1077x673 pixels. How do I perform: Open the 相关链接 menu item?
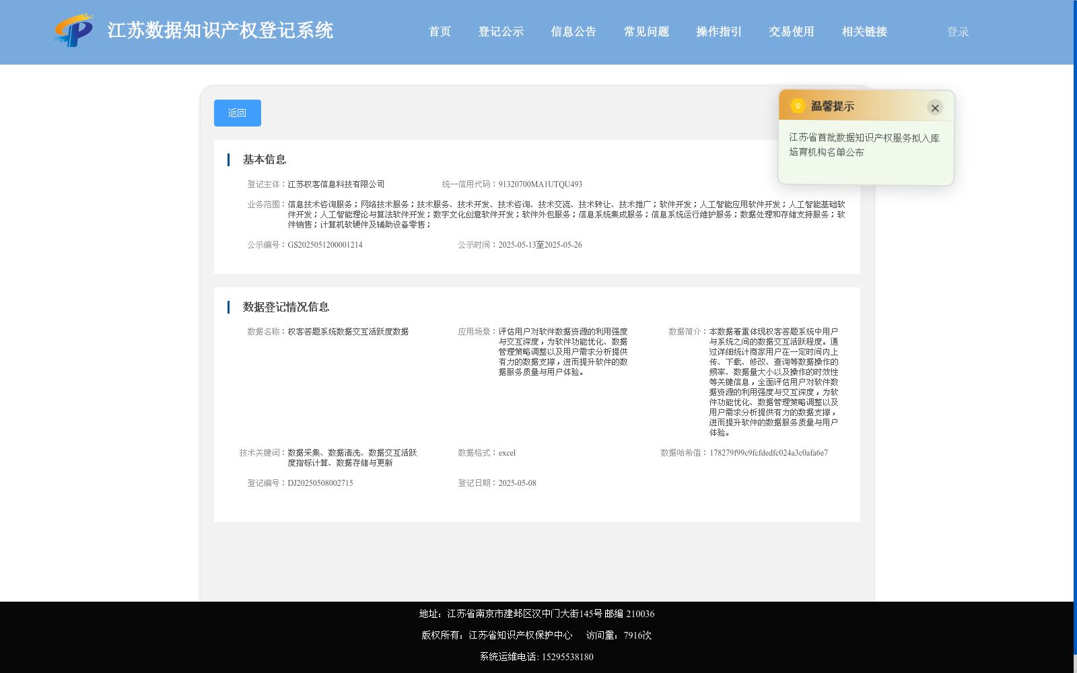864,32
